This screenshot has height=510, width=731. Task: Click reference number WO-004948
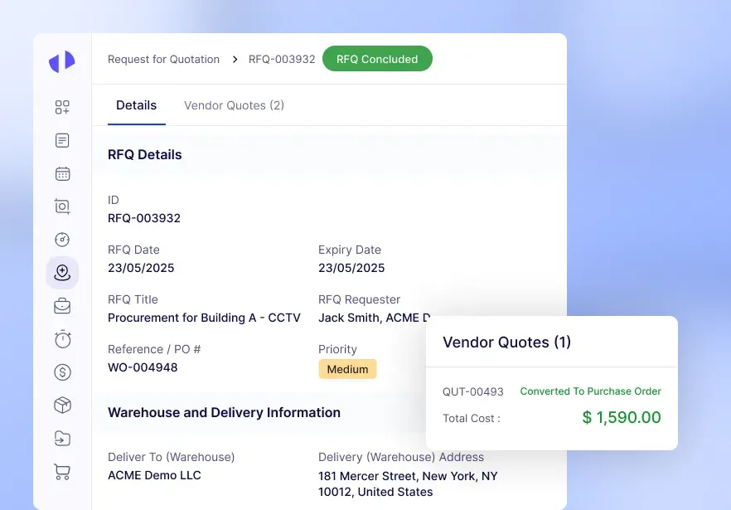pos(143,367)
